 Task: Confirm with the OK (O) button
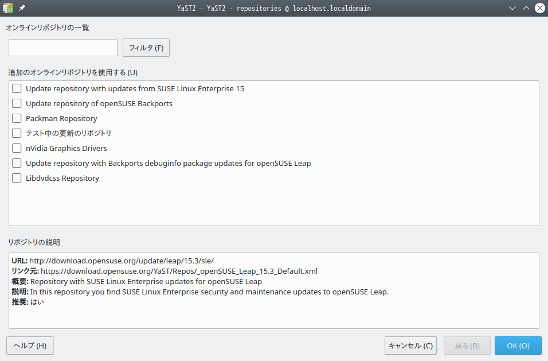click(518, 346)
